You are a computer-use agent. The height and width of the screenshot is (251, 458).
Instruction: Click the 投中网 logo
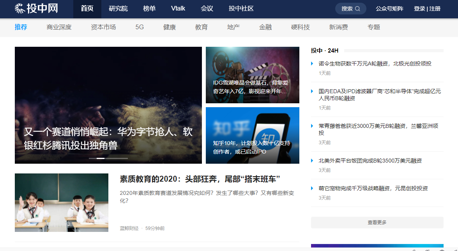click(x=36, y=9)
